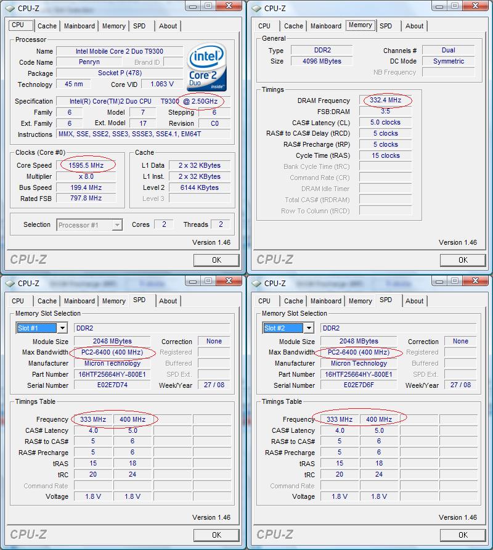Image resolution: width=493 pixels, height=550 pixels.
Task: Select CPU tab in top-right CPU-Z window
Action: [x=264, y=26]
